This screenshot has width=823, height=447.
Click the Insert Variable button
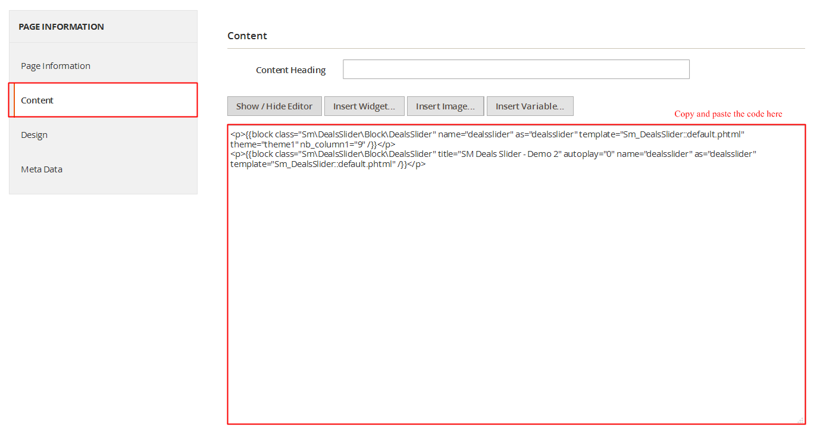coord(530,106)
